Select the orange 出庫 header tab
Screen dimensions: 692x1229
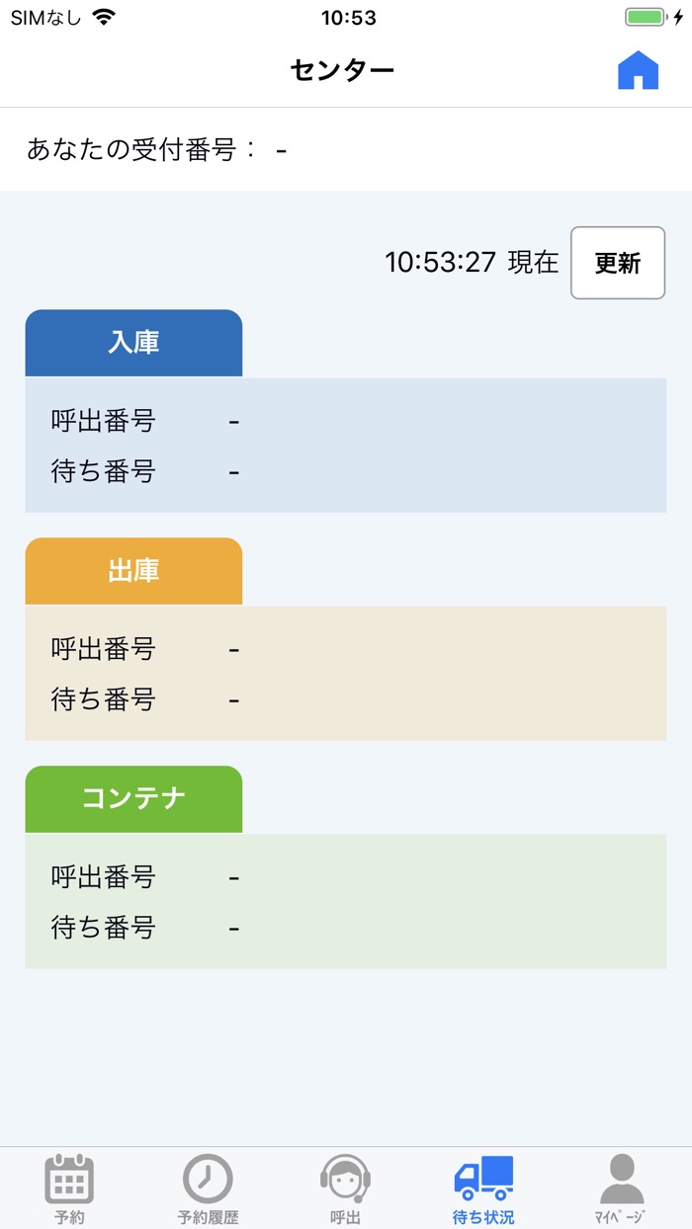pyautogui.click(x=133, y=571)
